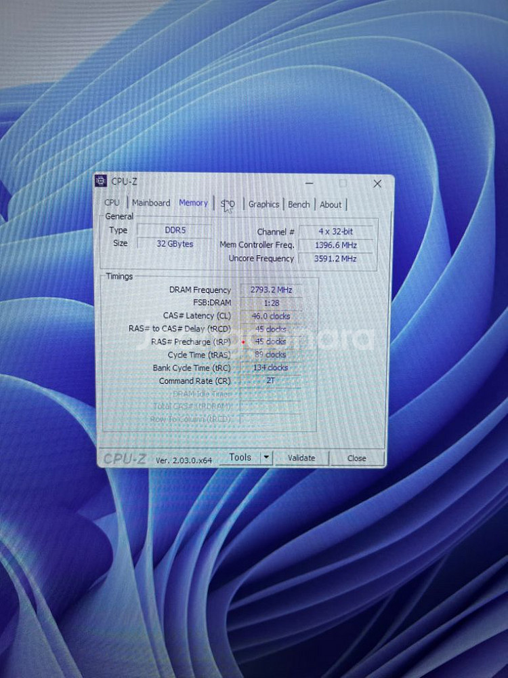Viewport: 508px width, 678px height.
Task: Open the Bench tab
Action: [299, 204]
